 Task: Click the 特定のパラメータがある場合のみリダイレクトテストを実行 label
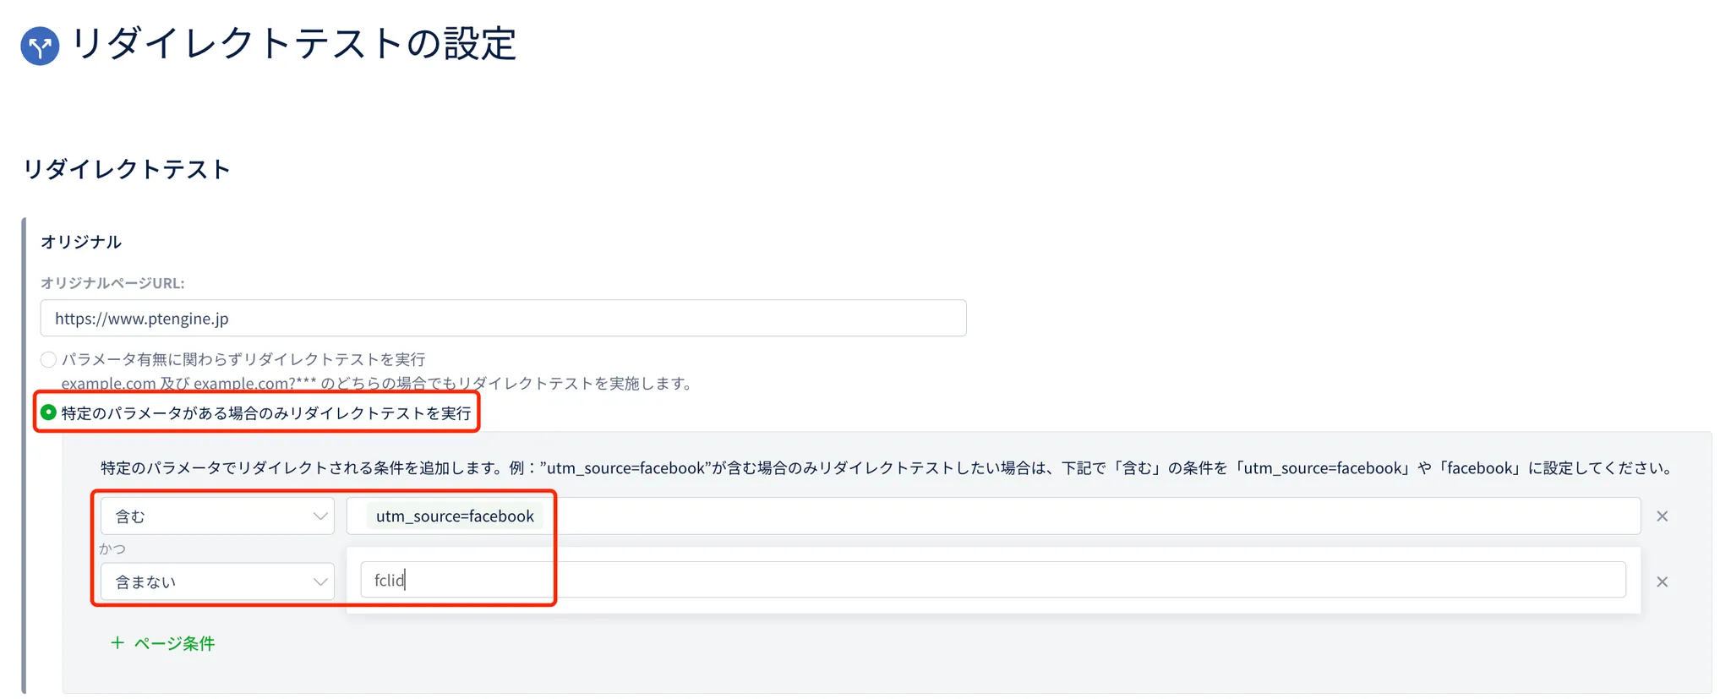[x=265, y=413]
